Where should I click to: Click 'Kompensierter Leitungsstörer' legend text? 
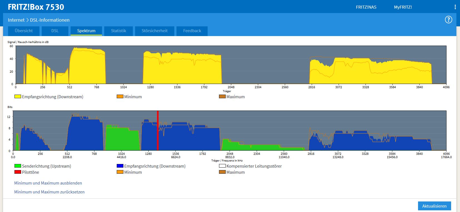254,166
